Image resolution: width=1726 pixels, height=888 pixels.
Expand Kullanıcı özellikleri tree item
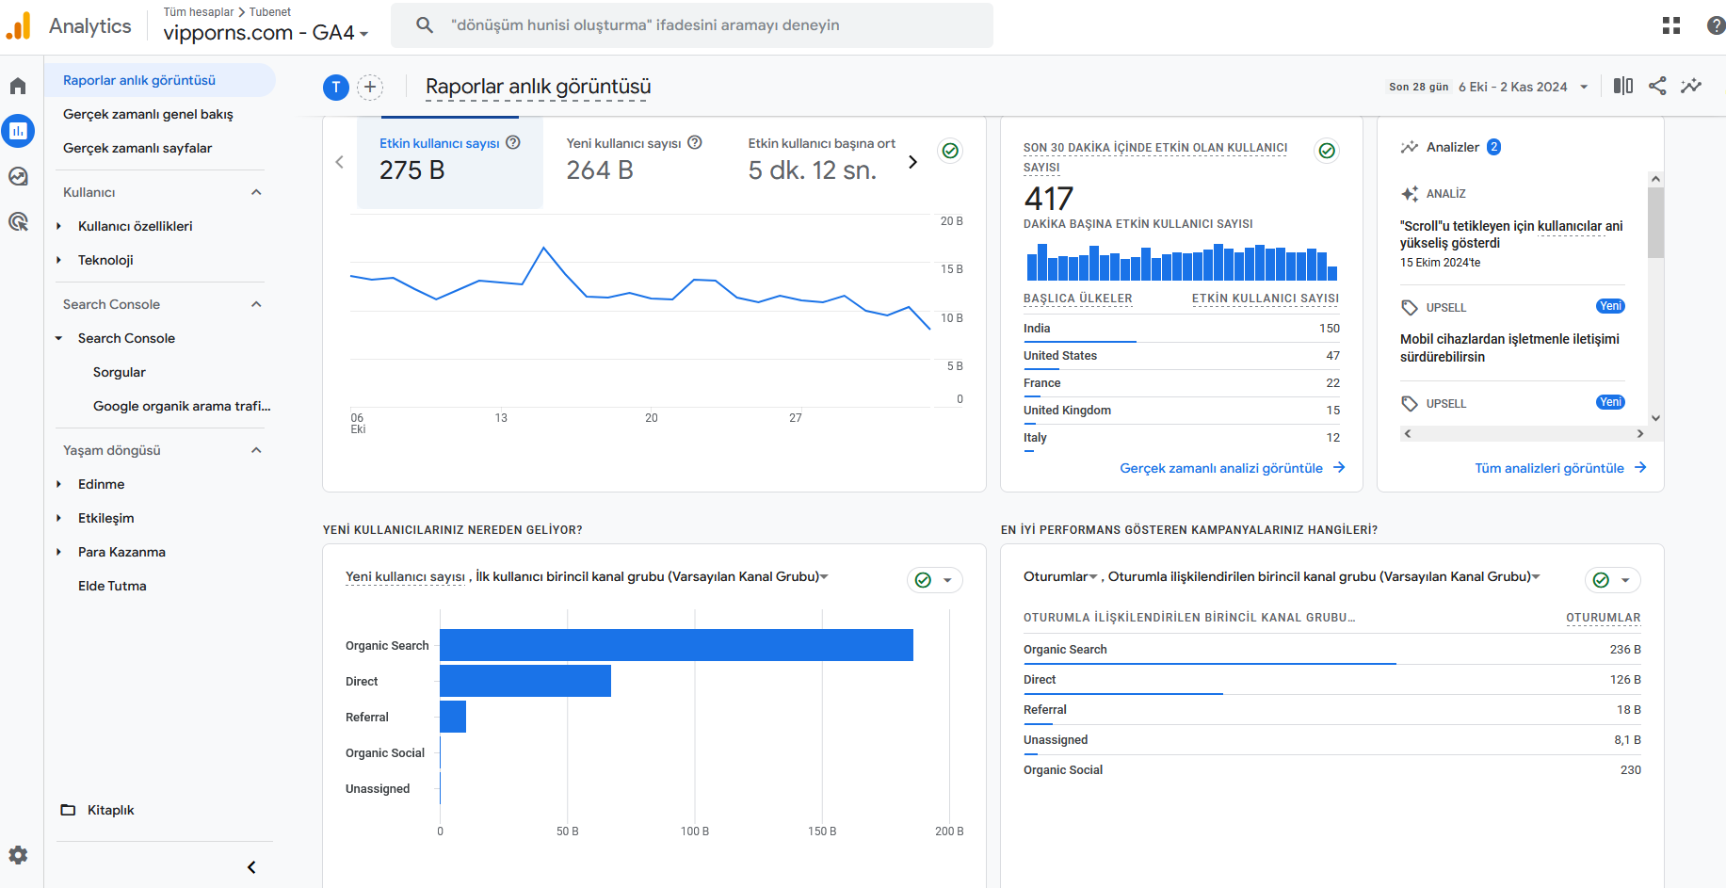(x=58, y=226)
